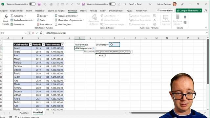The width and height of the screenshot is (210, 118).
Task: Switch to Inserir tab
Action: pyautogui.click(x=29, y=11)
